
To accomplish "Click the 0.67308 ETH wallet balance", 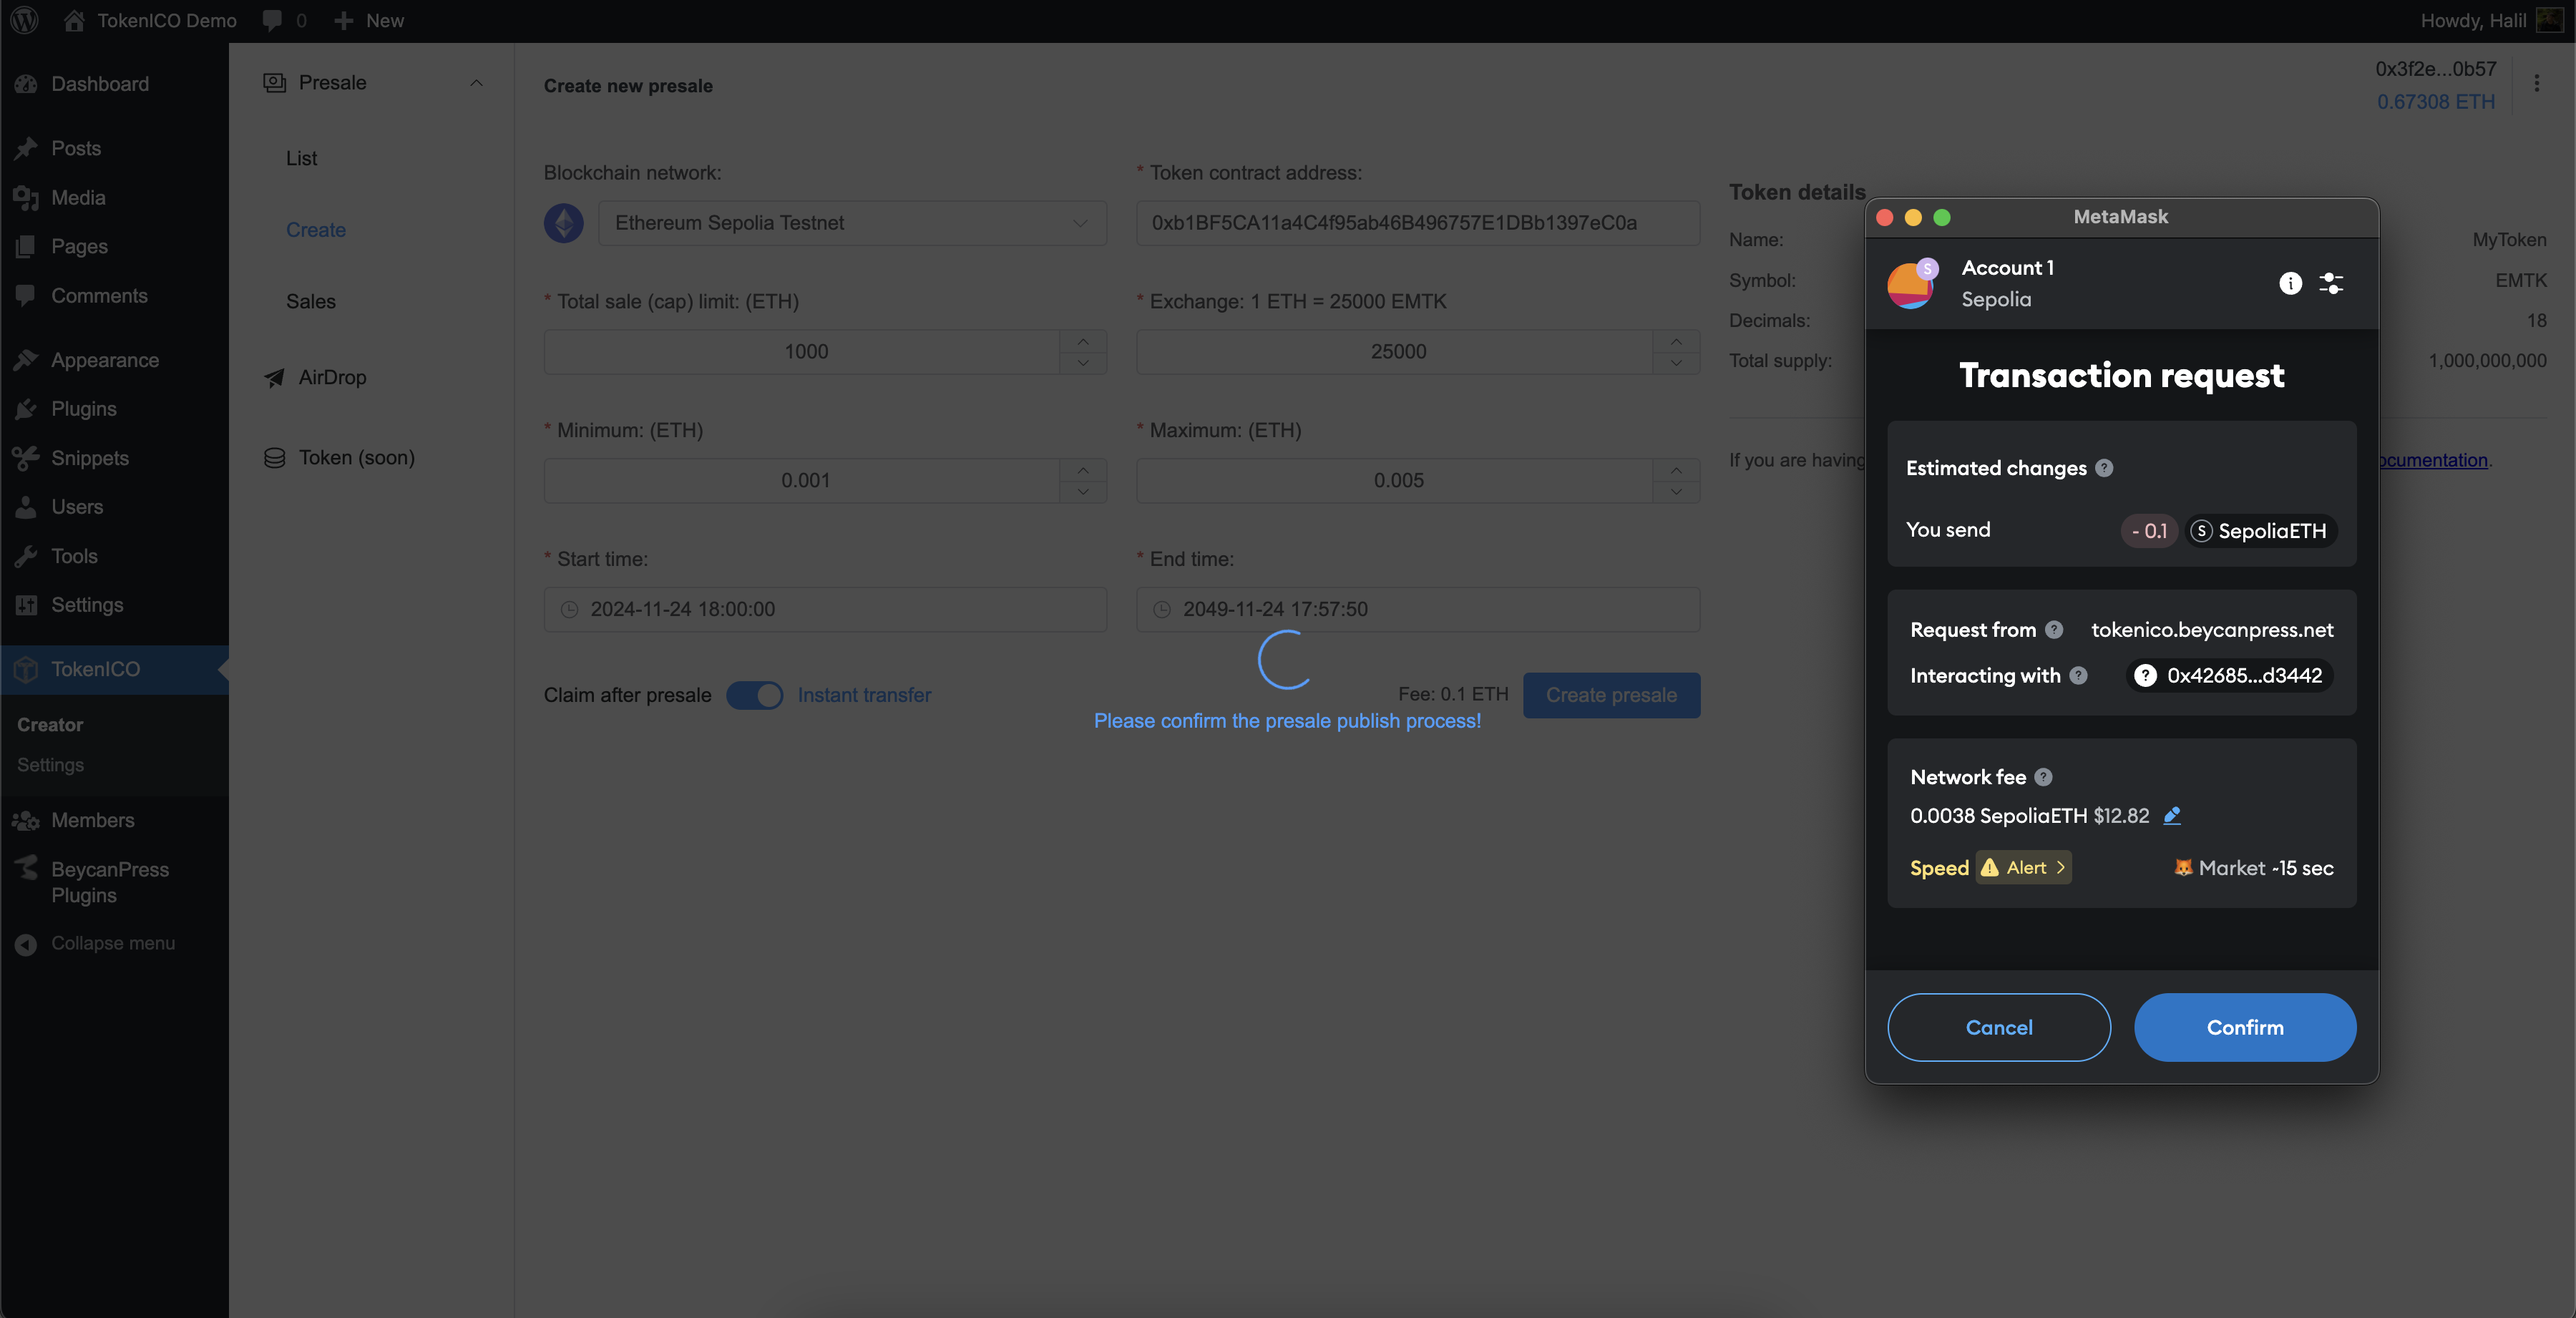I will (x=2435, y=101).
